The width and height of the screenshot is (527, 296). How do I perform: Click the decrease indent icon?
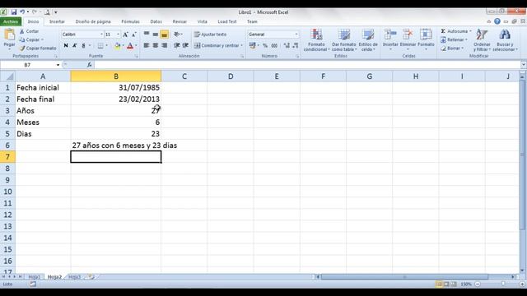177,45
